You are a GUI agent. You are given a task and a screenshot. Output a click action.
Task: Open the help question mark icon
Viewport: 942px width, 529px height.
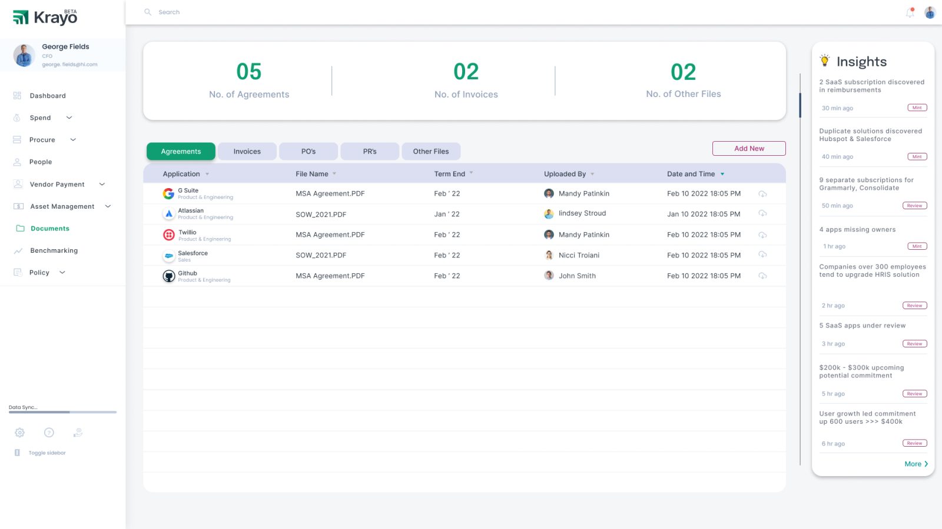(x=49, y=433)
